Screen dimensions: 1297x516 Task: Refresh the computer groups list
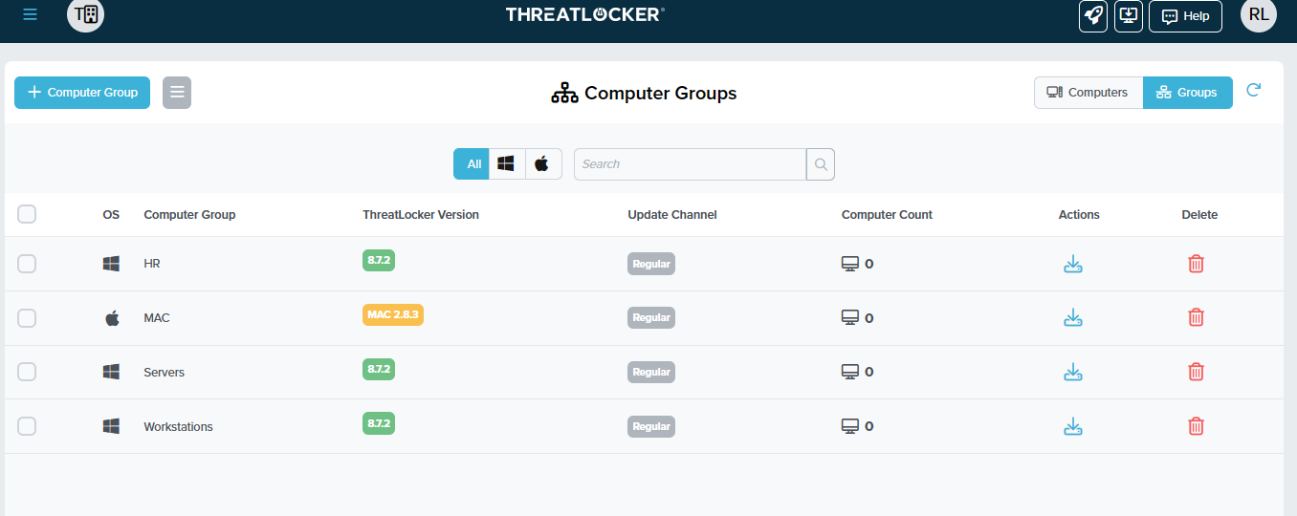(1254, 91)
